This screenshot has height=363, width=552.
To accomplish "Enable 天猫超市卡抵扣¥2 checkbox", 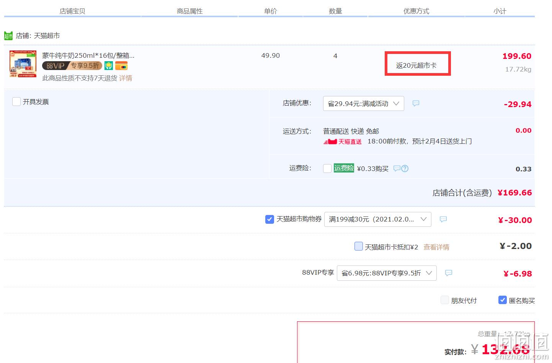I will (359, 246).
